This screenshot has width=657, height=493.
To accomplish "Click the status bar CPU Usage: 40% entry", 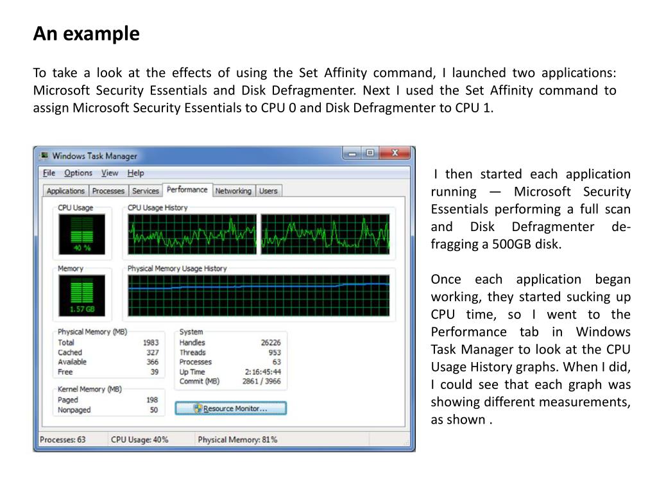I will pyautogui.click(x=139, y=439).
